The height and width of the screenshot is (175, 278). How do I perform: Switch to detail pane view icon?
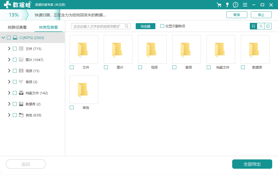268,26
